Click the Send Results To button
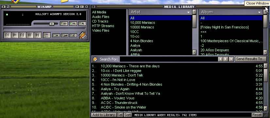Viewport: 270px width, 118px height. 250,59
